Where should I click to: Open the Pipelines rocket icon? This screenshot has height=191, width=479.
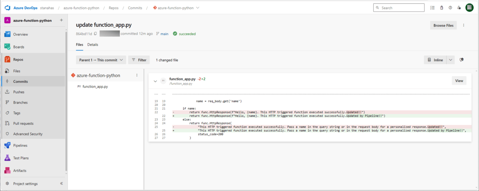click(x=7, y=145)
